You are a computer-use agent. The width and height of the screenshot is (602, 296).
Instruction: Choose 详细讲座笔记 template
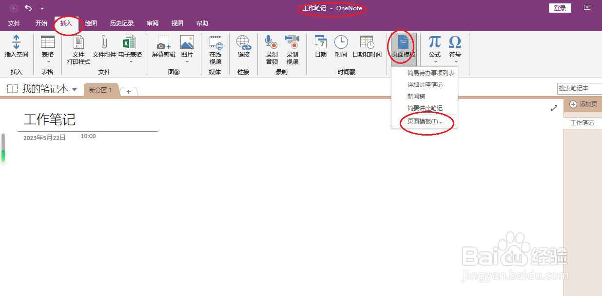(x=425, y=85)
